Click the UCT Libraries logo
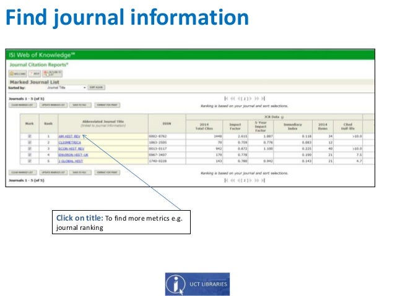 coord(197,284)
